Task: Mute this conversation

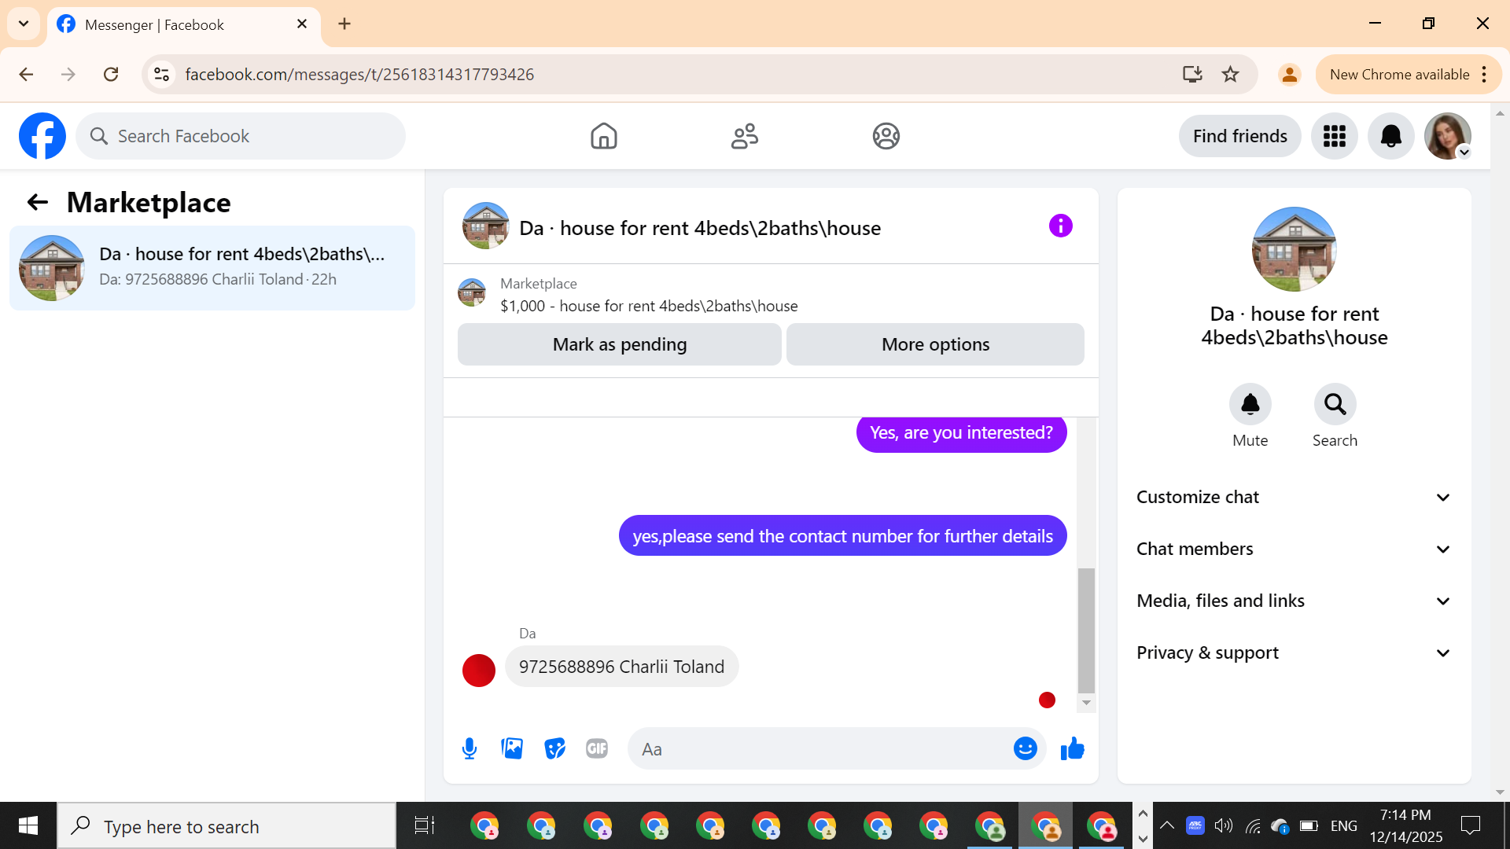Action: tap(1250, 405)
